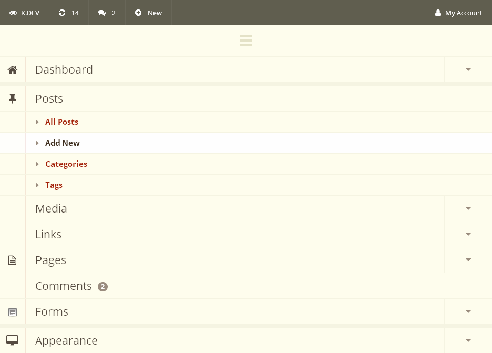This screenshot has width=492, height=353.
Task: Open Categories under Posts
Action: 66,164
